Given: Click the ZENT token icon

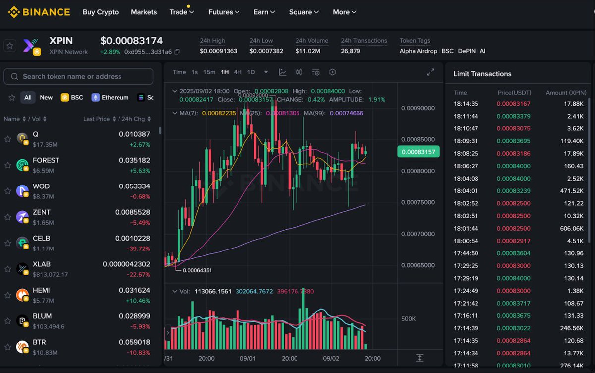Looking at the screenshot, I should [x=22, y=217].
